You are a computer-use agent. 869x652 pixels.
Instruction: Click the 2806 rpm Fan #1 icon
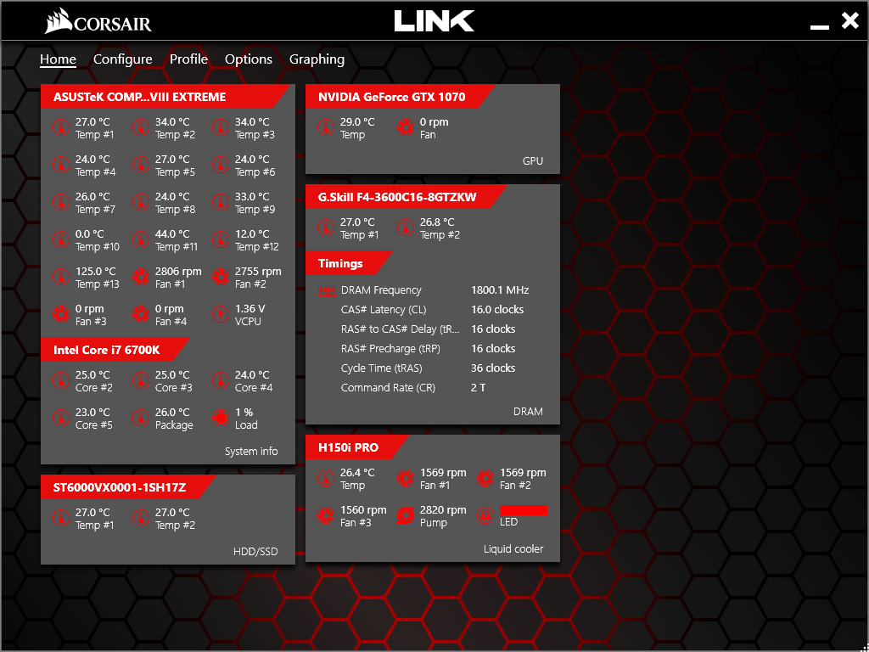click(141, 278)
